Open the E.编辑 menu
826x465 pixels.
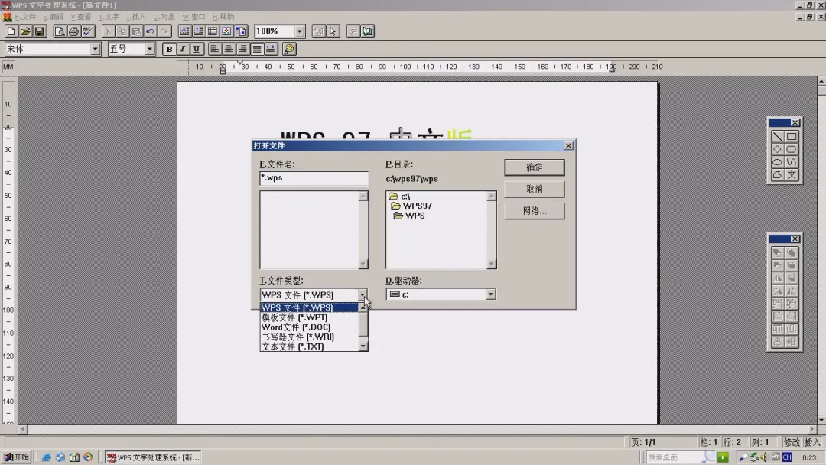(54, 17)
